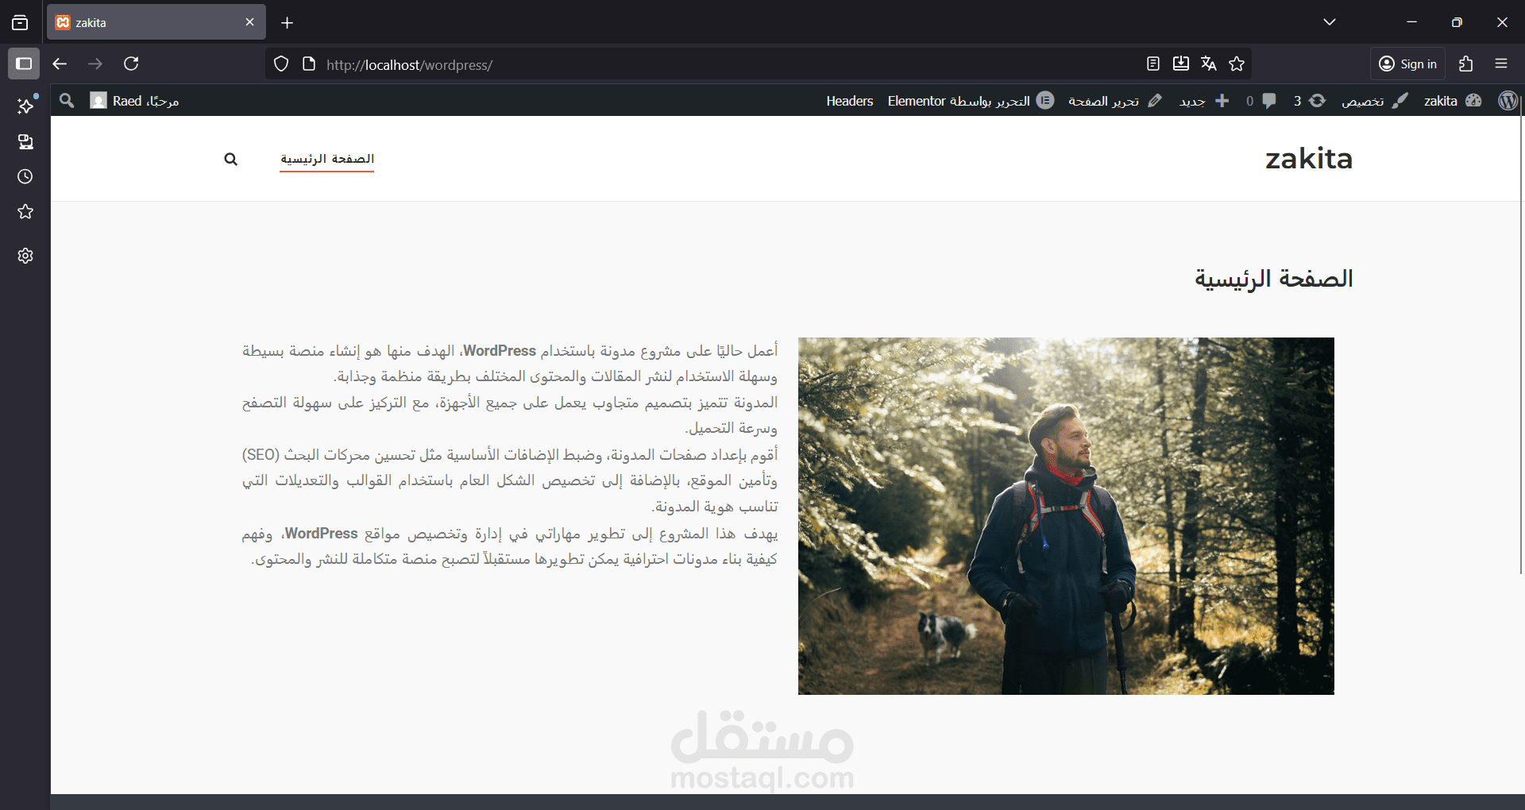Open admin bar search magnifier
Image resolution: width=1525 pixels, height=810 pixels.
pos(67,101)
